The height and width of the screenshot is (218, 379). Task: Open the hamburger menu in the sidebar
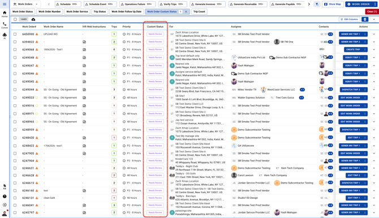pos(5,4)
